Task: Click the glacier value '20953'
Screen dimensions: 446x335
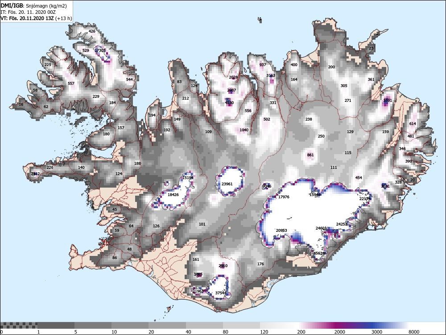Action: 281,230
